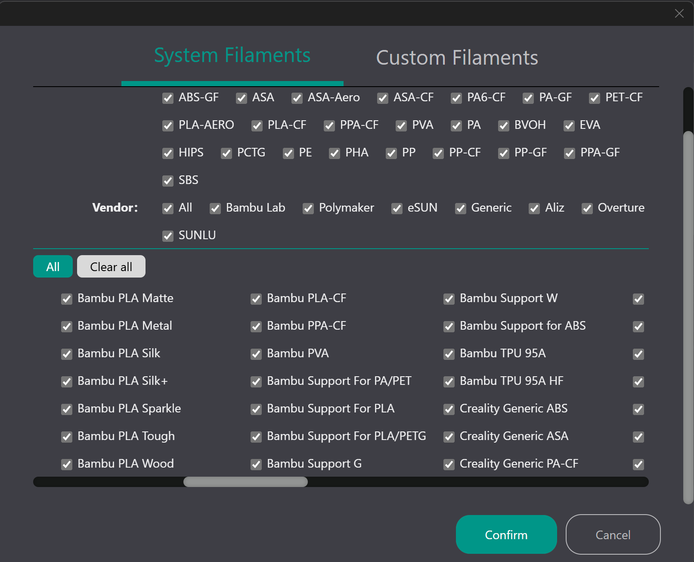Deselect Bambu PPA-CF filament
This screenshot has height=562, width=694.
click(256, 327)
